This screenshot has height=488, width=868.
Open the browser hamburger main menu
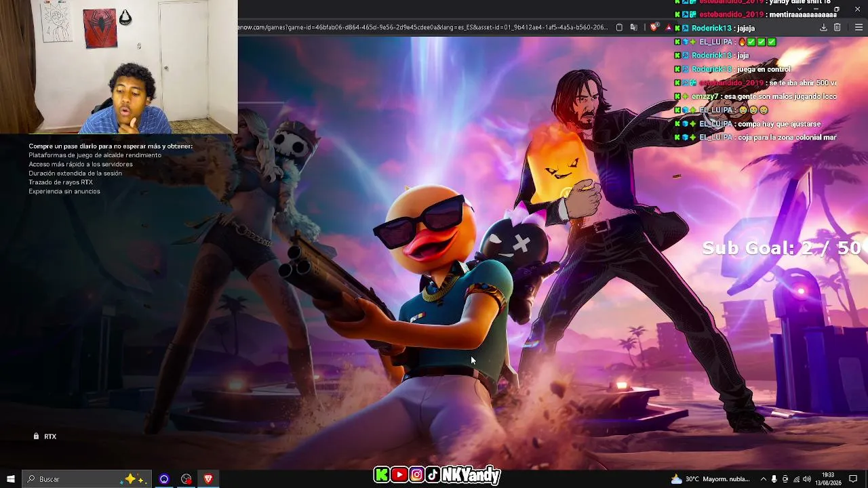[859, 27]
